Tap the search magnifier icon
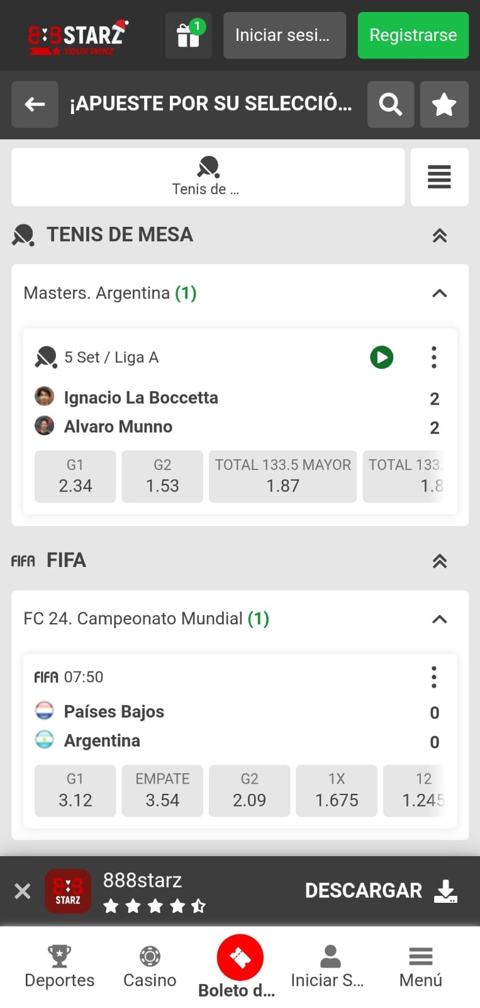480x1008 pixels. coord(390,105)
